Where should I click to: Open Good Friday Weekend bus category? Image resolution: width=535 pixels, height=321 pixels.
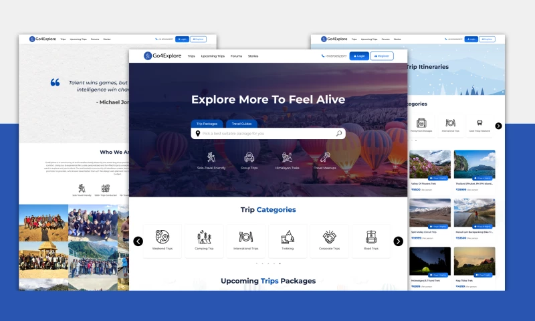coord(479,126)
